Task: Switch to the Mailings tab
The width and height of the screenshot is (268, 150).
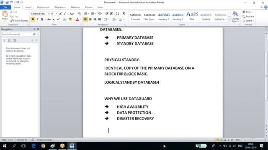Action: click(75, 7)
